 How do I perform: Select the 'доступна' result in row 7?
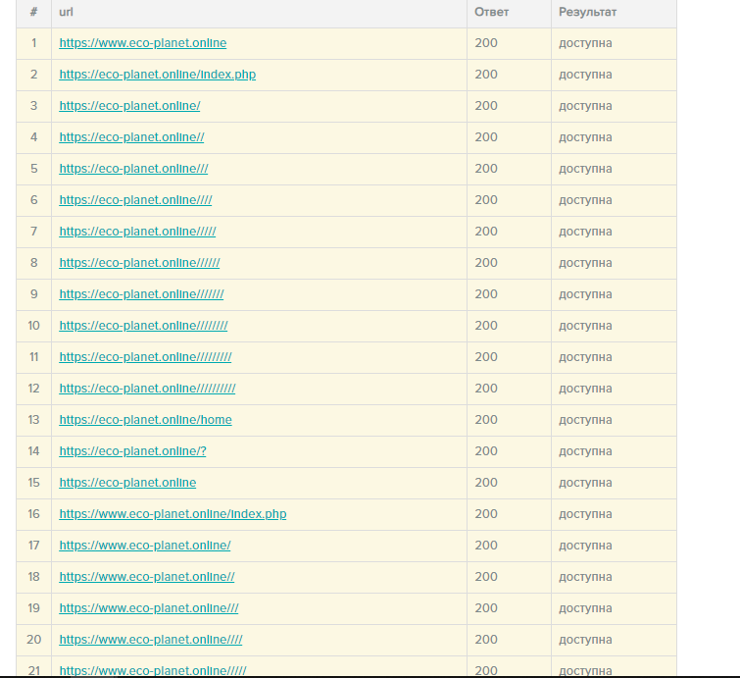[585, 232]
